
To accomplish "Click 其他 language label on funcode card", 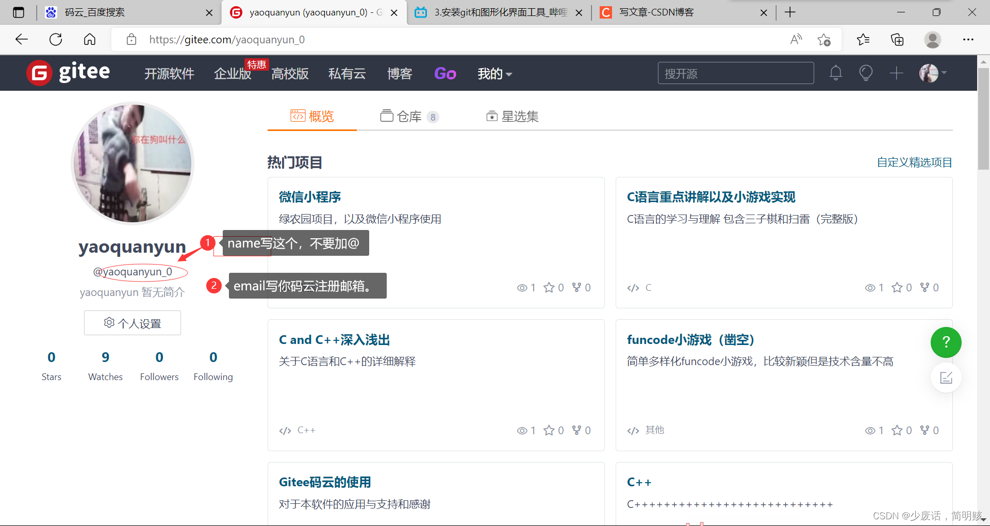I will coord(655,431).
